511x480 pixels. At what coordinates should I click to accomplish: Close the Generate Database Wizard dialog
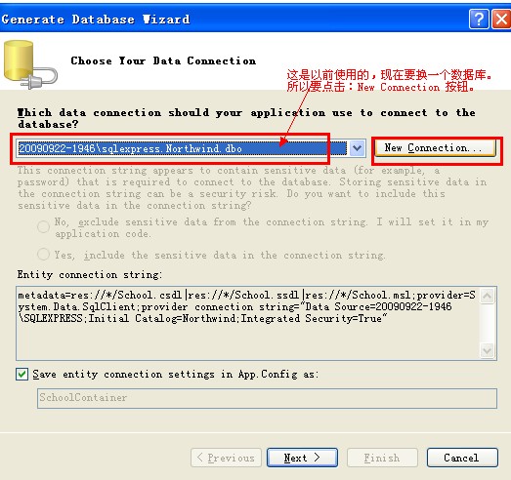tap(501, 20)
